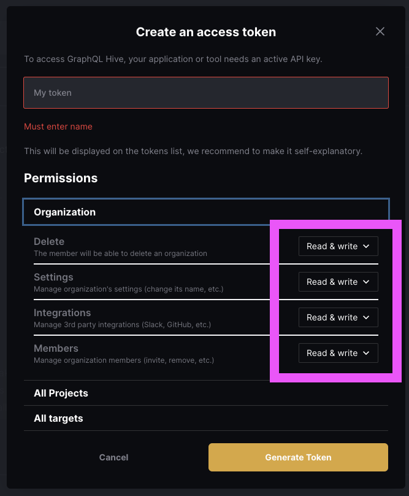This screenshot has width=409, height=496.
Task: Select the Organization permissions header
Action: click(64, 212)
